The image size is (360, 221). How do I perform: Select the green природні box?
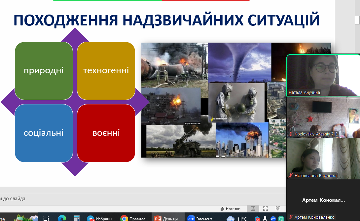coord(44,71)
